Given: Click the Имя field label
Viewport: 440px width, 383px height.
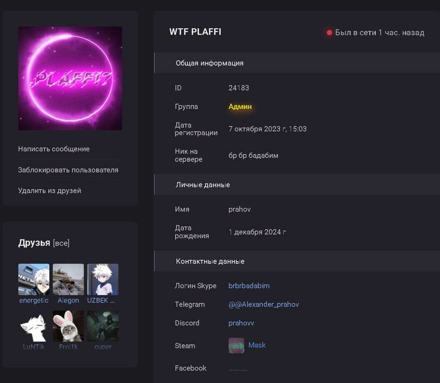Looking at the screenshot, I should [x=182, y=209].
